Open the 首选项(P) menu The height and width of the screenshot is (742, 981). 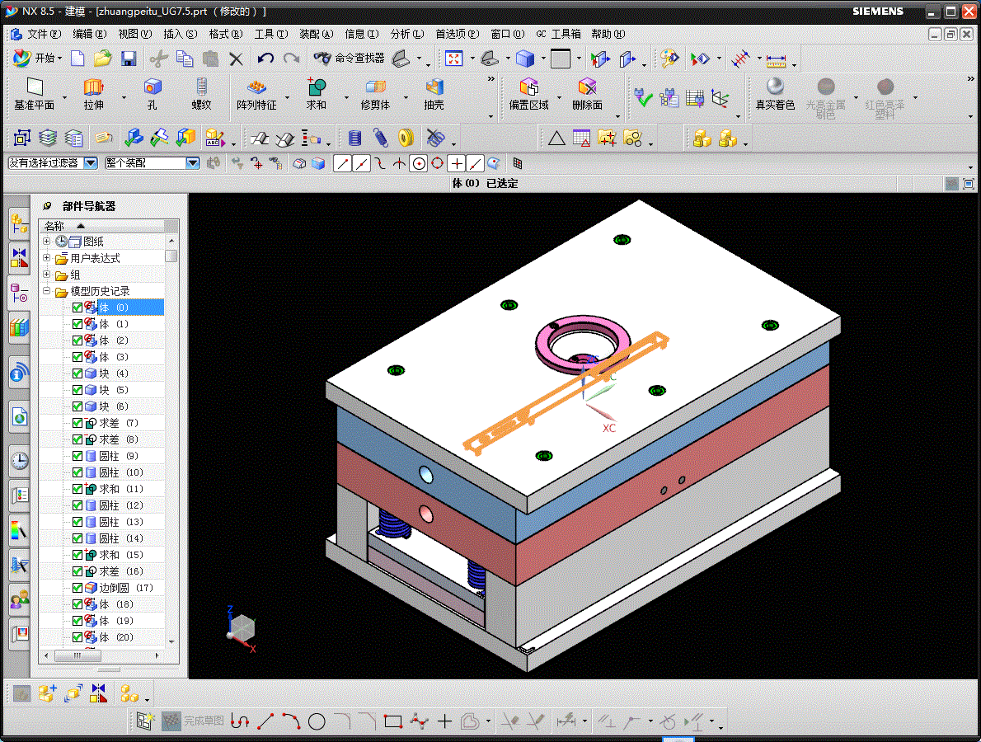coord(458,34)
